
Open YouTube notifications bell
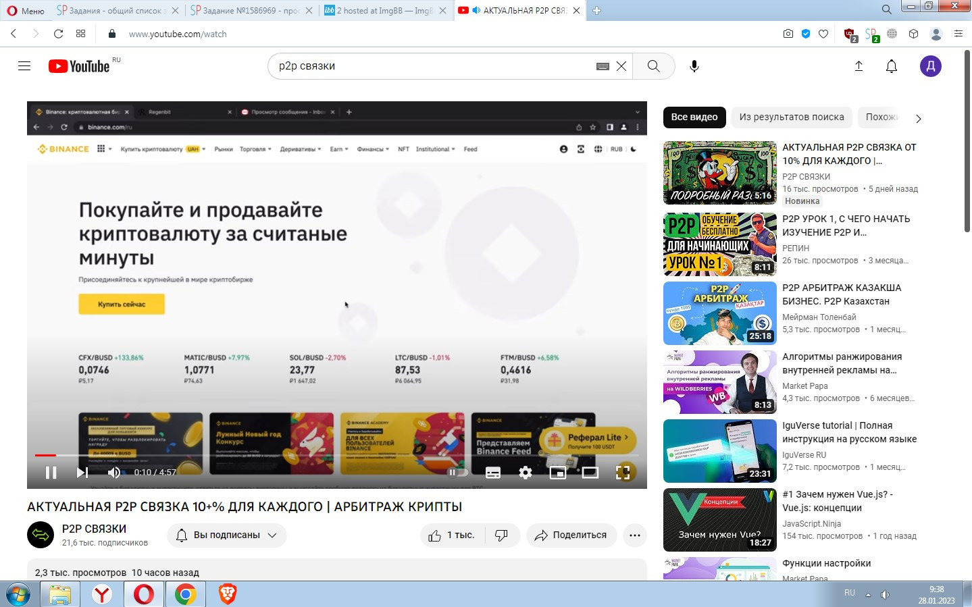point(892,66)
